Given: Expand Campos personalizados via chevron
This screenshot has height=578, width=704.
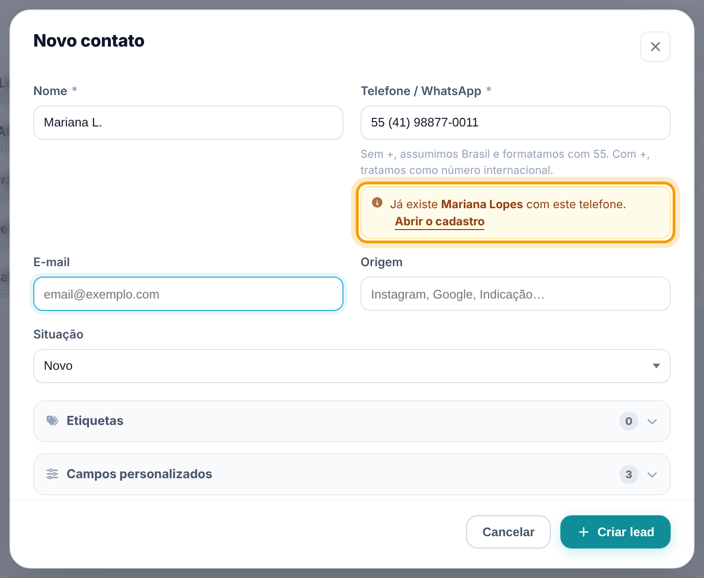Looking at the screenshot, I should [x=652, y=474].
